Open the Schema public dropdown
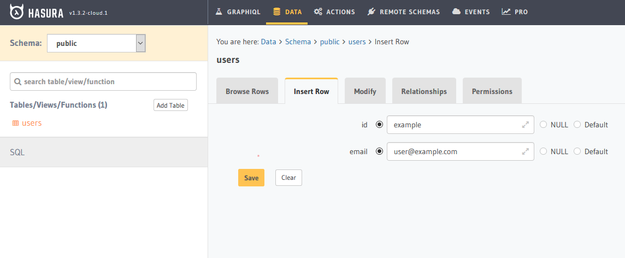 96,43
